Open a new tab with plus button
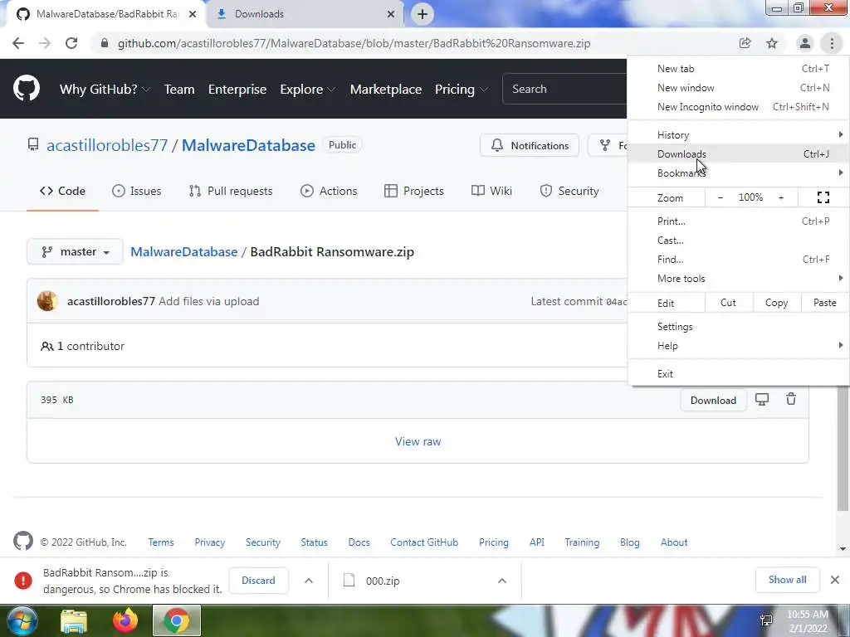This screenshot has width=850, height=637. click(x=423, y=14)
